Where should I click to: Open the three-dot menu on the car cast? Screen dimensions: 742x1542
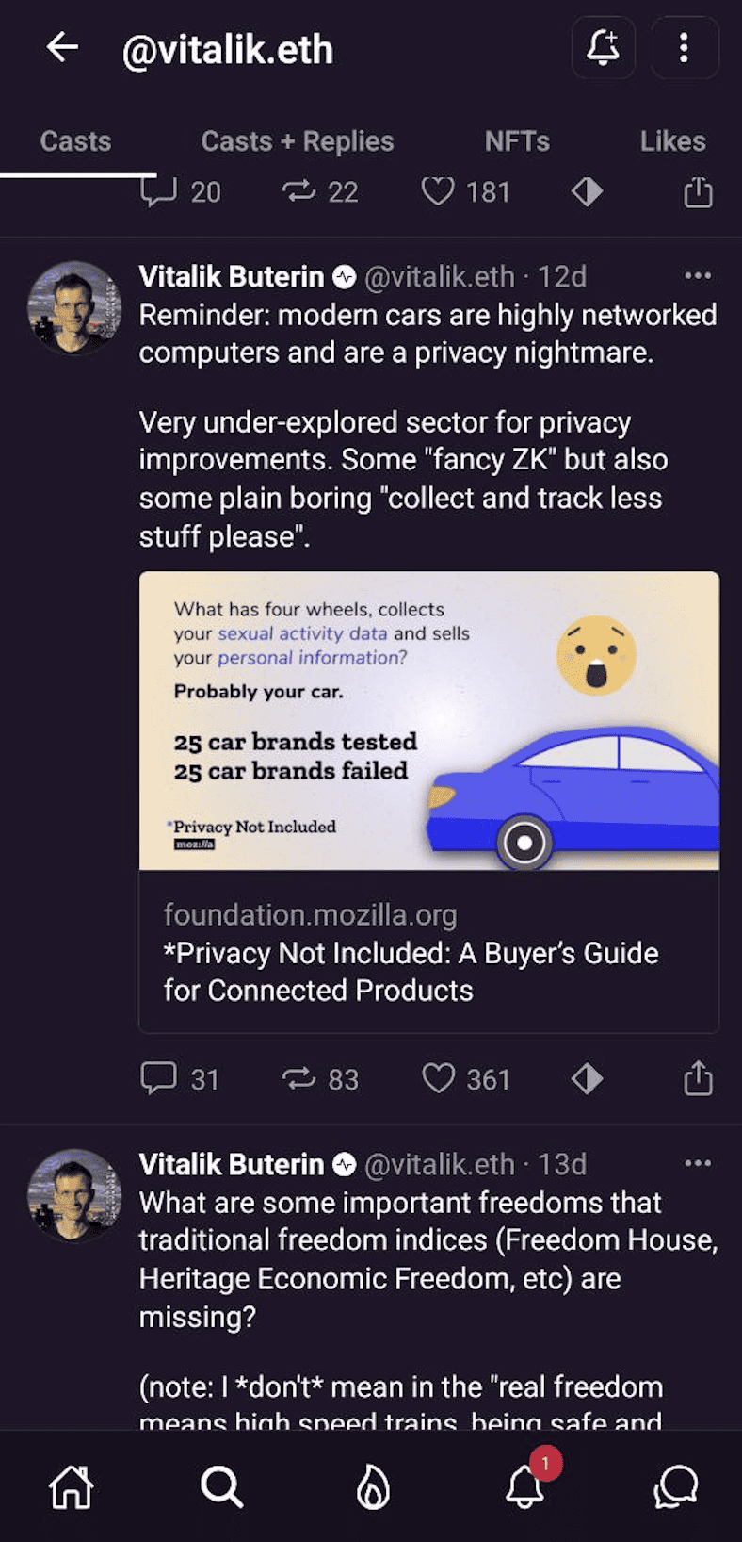[x=698, y=275]
